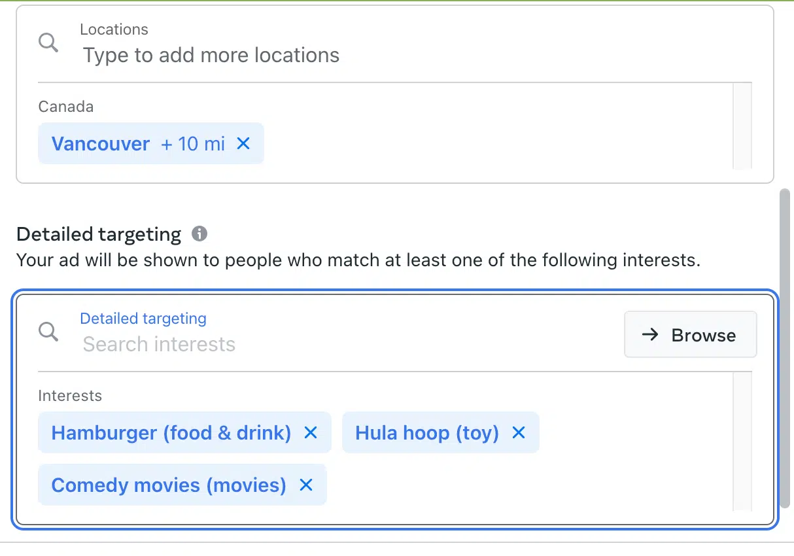Click the scrollbar track in Locations list

pos(742,126)
